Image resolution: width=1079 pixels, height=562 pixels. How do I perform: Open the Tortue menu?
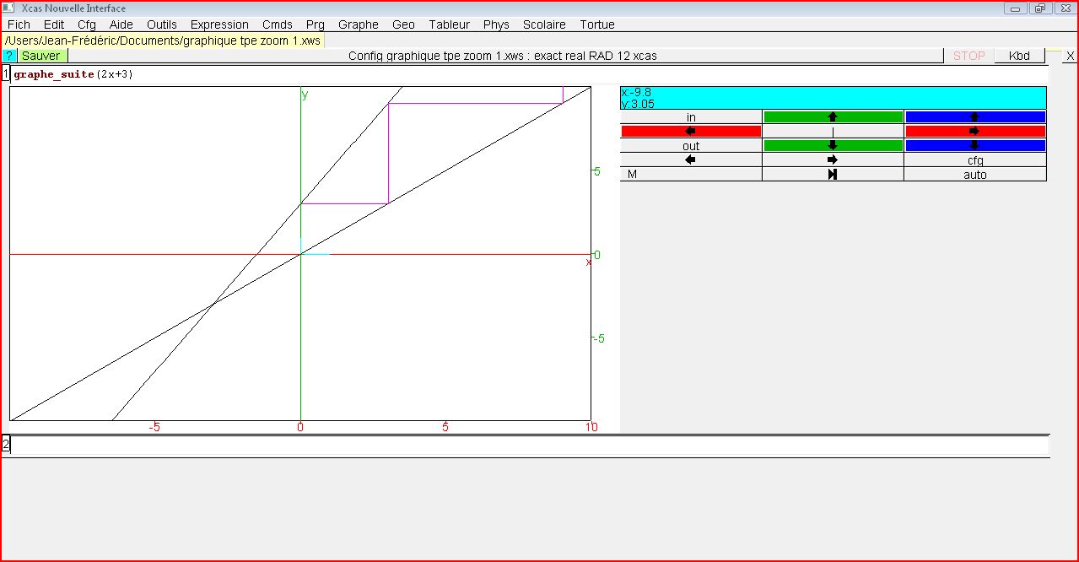coord(597,24)
